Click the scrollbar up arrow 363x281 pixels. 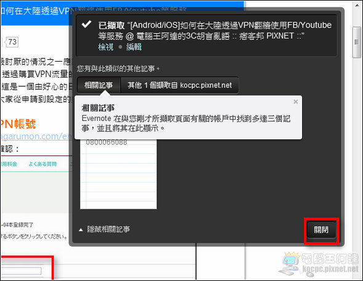pyautogui.click(x=357, y=5)
